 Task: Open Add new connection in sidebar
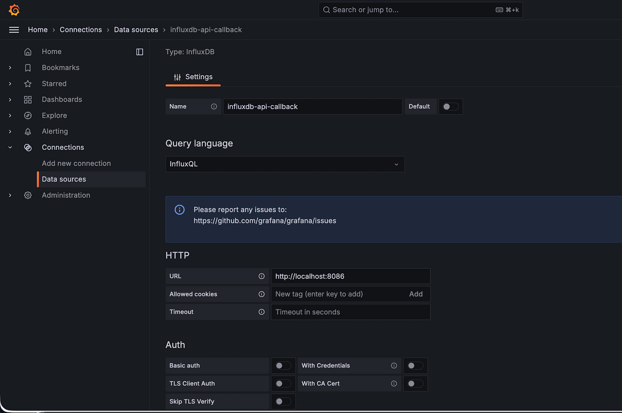pos(76,163)
